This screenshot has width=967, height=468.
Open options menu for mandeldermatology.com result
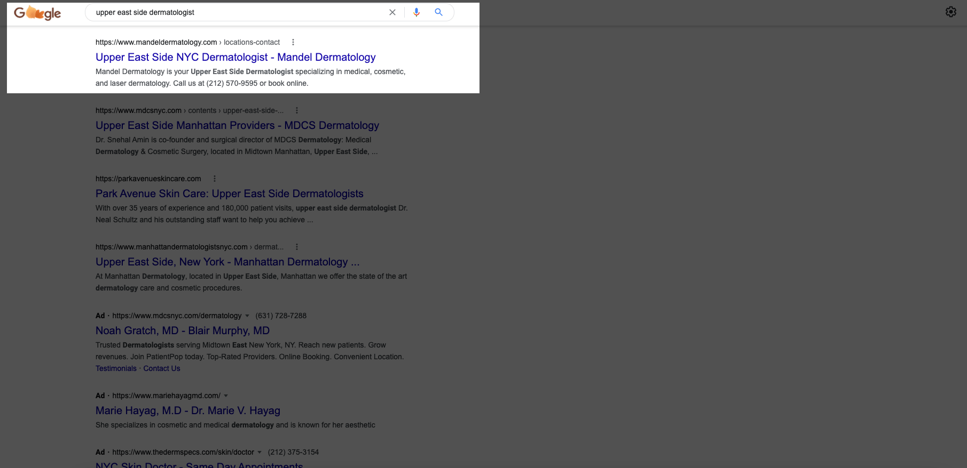coord(293,42)
